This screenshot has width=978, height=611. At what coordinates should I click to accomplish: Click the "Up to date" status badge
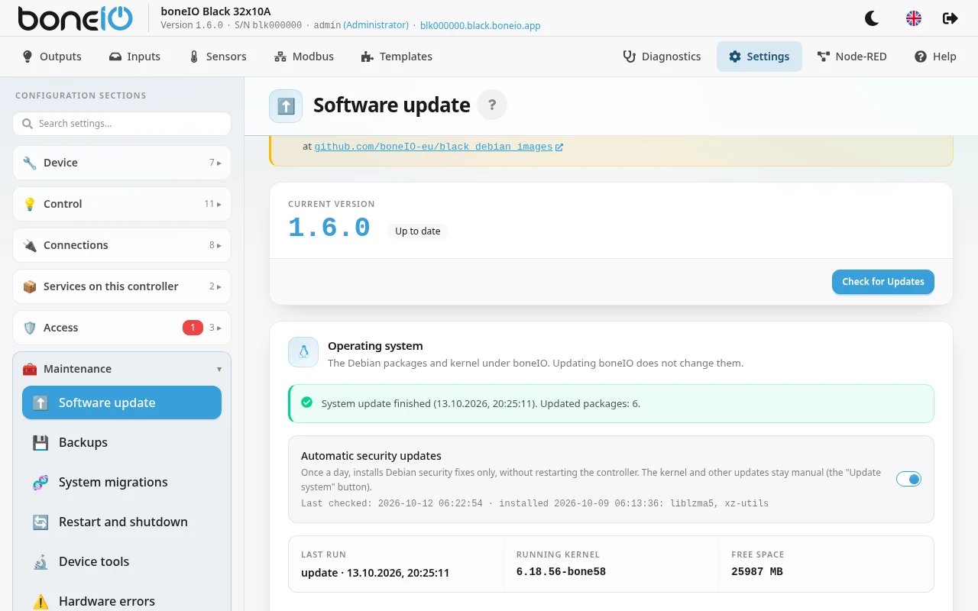tap(418, 231)
